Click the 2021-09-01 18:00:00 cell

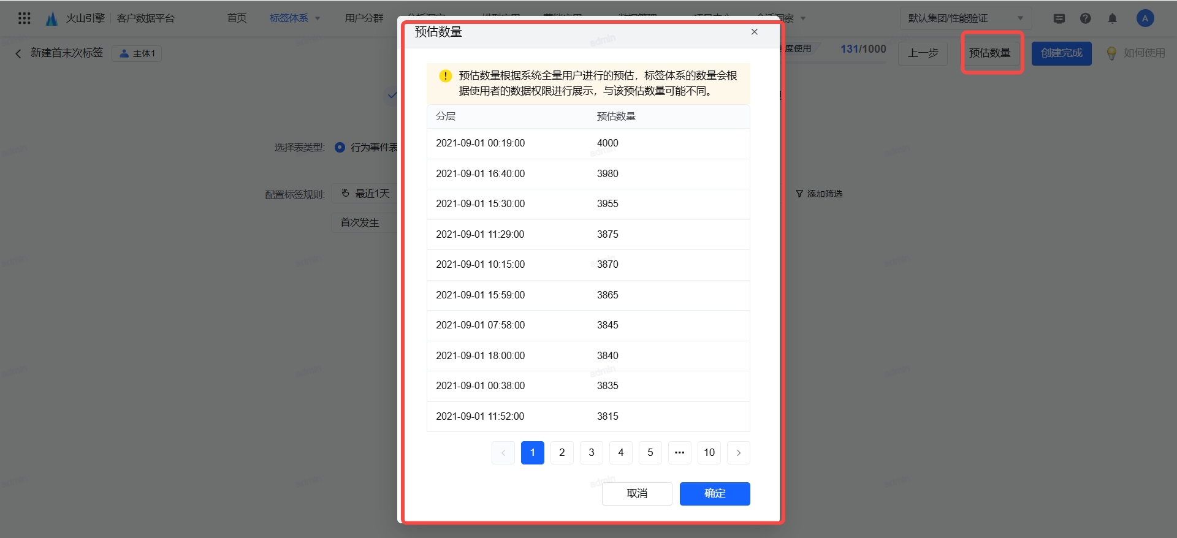click(481, 356)
